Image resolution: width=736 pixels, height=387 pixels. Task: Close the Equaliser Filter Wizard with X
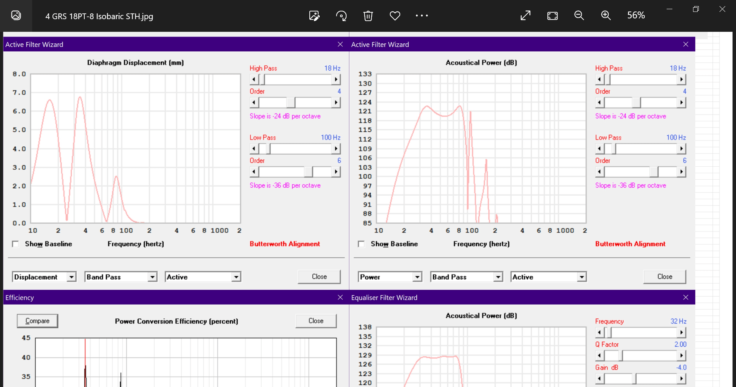click(686, 297)
